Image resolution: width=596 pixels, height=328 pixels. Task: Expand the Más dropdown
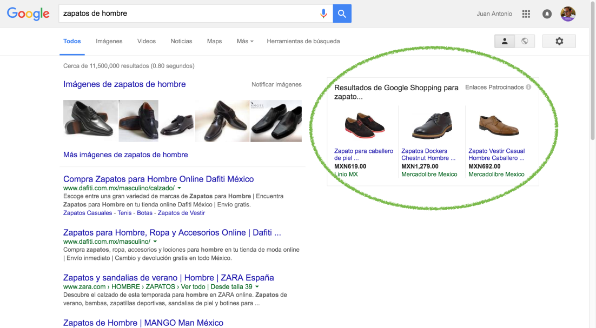coord(245,42)
